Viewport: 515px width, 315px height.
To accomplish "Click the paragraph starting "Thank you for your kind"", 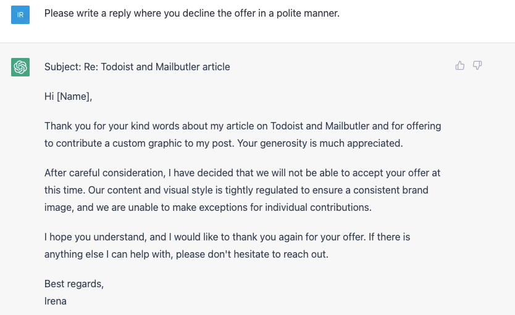I will 243,134.
